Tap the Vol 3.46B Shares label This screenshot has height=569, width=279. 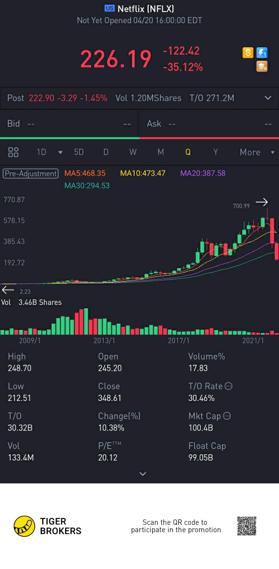tap(31, 302)
